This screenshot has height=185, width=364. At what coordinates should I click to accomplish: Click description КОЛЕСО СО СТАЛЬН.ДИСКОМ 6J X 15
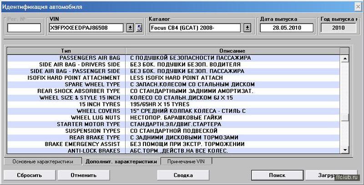(x=181, y=98)
